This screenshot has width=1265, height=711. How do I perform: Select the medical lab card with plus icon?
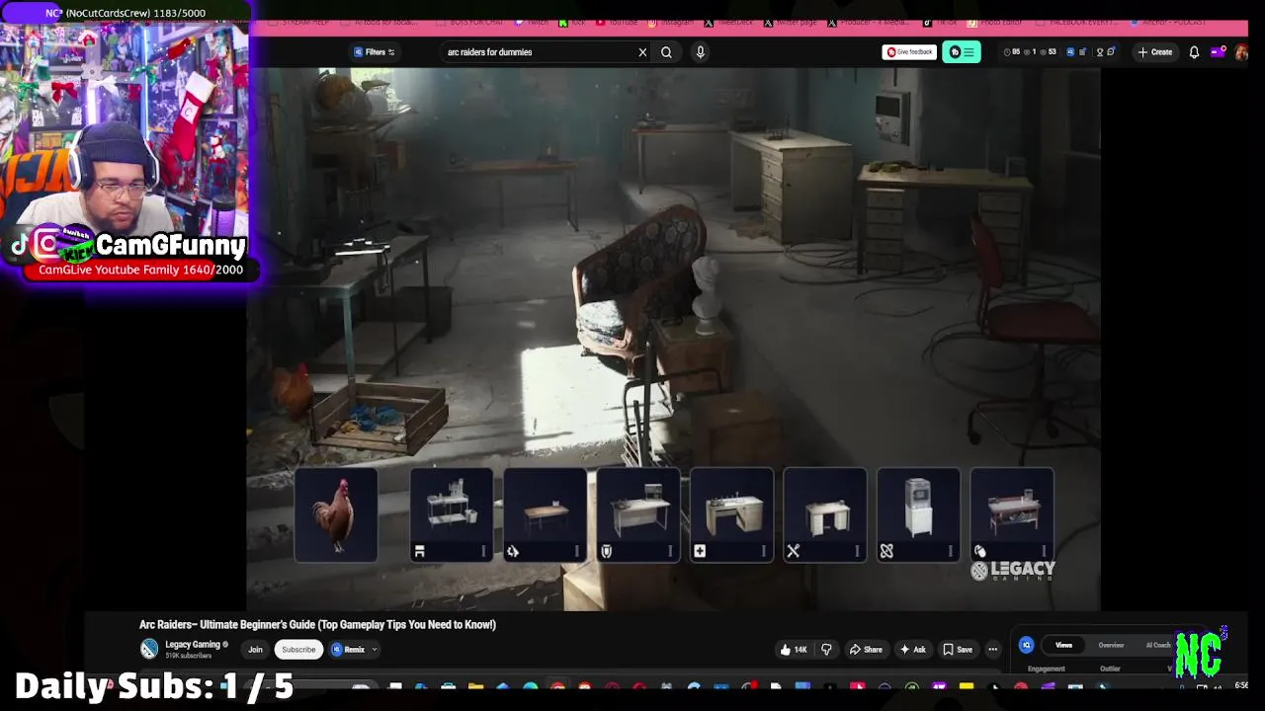pyautogui.click(x=731, y=515)
